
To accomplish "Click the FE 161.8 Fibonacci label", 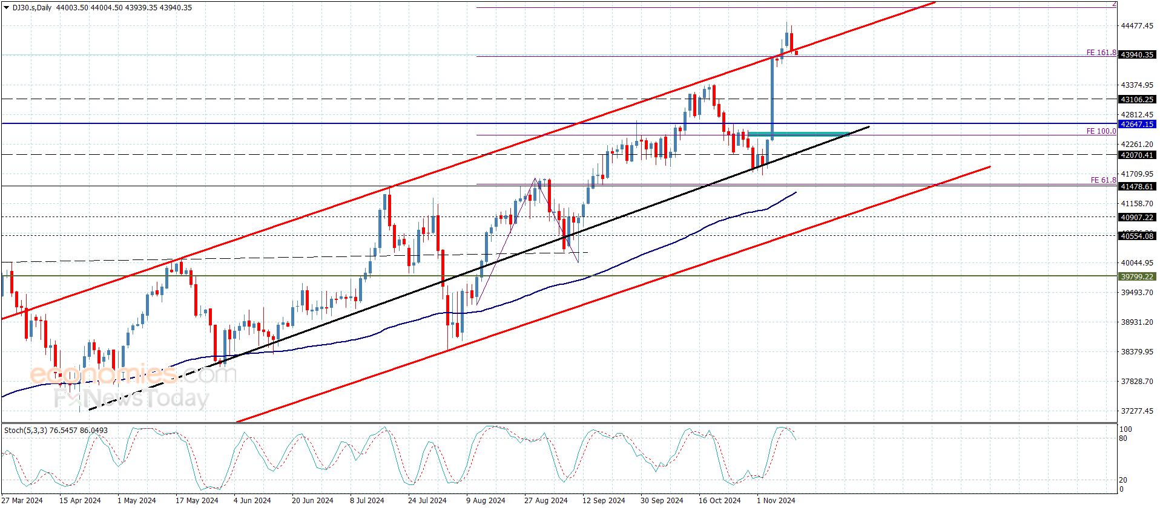I will [x=1101, y=53].
